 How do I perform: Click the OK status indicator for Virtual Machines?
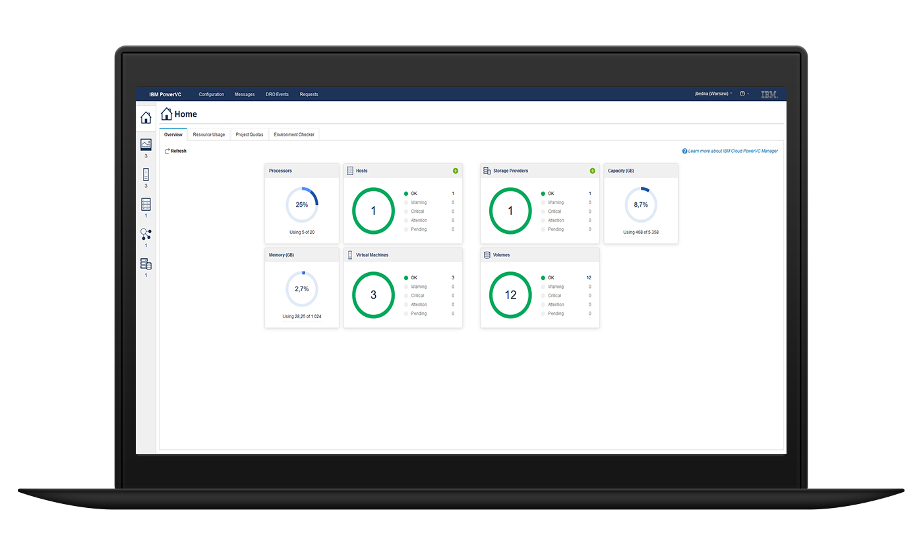(413, 277)
